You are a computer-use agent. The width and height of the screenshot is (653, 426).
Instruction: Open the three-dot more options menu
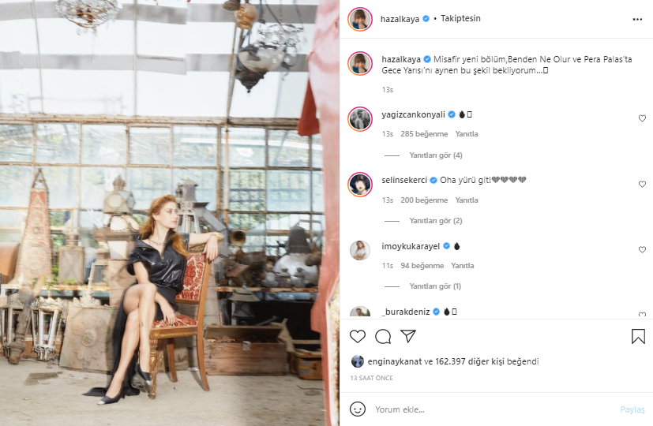coord(637,18)
